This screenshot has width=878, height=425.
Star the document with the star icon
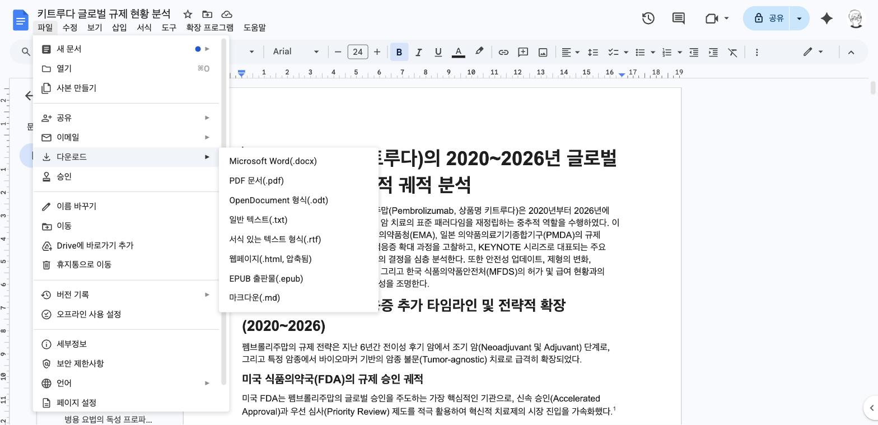(x=188, y=14)
